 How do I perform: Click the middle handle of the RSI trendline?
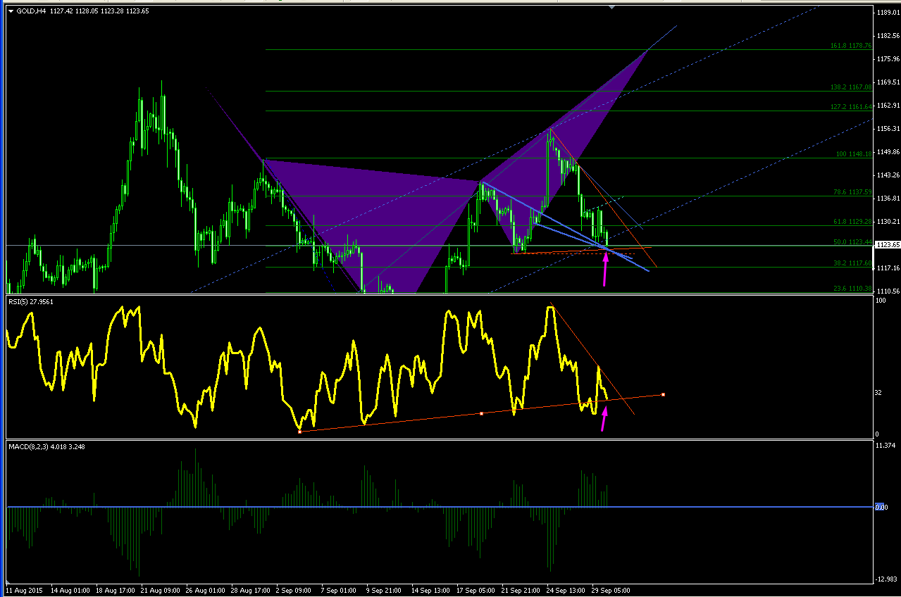(x=481, y=413)
